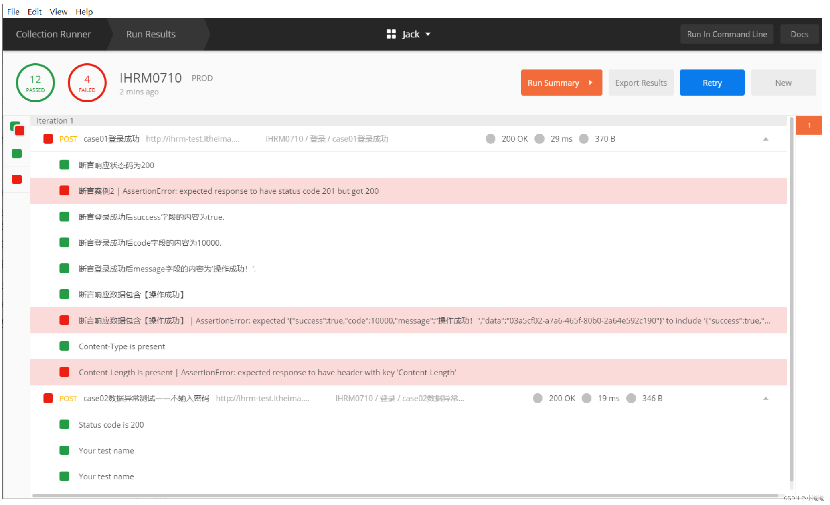Open the View menu
This screenshot has width=830, height=505.
coord(58,12)
